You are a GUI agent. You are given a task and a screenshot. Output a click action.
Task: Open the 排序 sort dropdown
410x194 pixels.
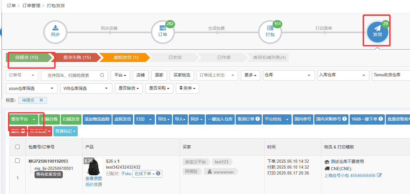pos(187,88)
